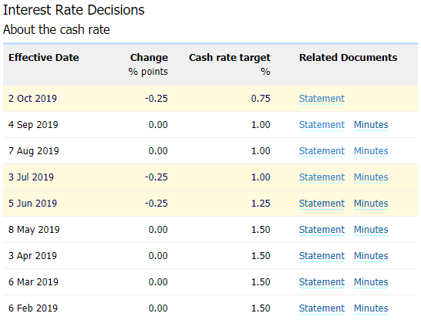421x320 pixels.
Task: Click the 1.50 rate for 6 Feb 2019
Action: pyautogui.click(x=261, y=308)
